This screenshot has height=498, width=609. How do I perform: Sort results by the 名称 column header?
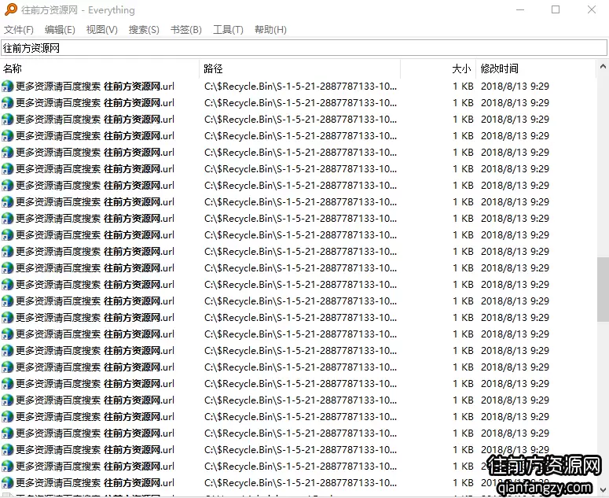coord(100,68)
